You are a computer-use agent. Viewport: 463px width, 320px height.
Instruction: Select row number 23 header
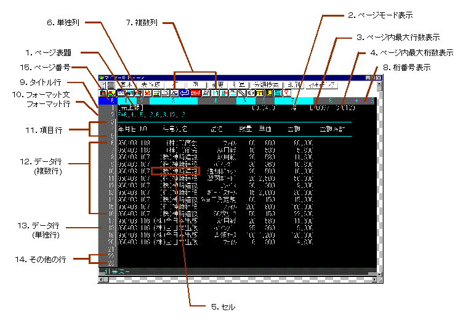108,263
